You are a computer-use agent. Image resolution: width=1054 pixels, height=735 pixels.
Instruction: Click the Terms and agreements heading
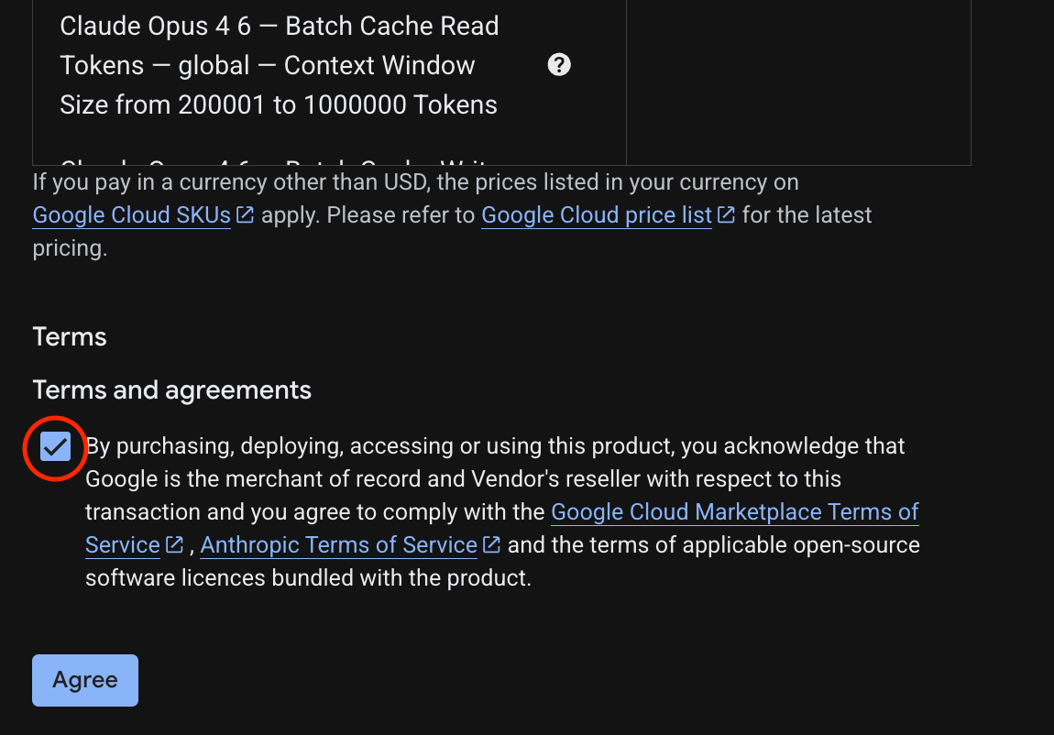[x=171, y=389]
